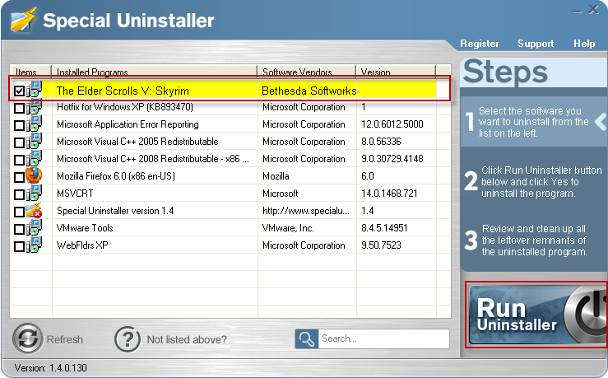Click the Refresh circular arrows icon
Screen dimensions: 608x378
click(x=27, y=338)
